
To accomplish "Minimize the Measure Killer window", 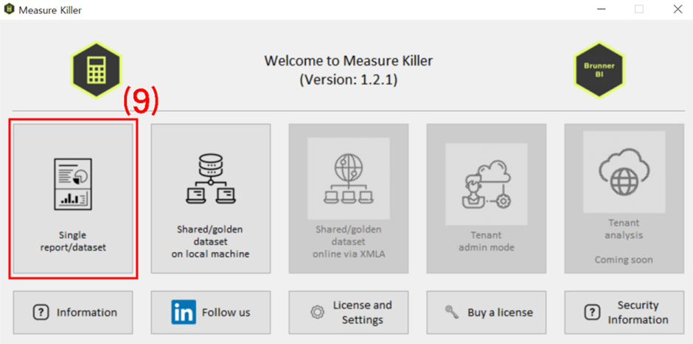I will tap(601, 10).
